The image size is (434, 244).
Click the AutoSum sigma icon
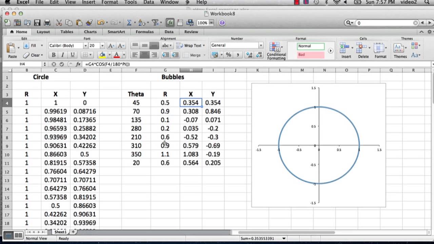click(129, 23)
